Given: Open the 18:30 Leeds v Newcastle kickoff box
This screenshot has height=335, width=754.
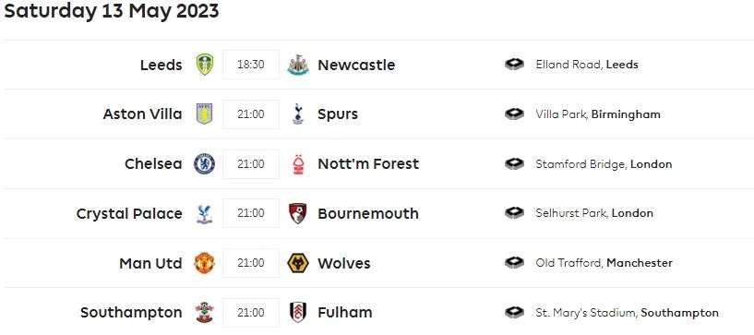Looking at the screenshot, I should (x=250, y=65).
